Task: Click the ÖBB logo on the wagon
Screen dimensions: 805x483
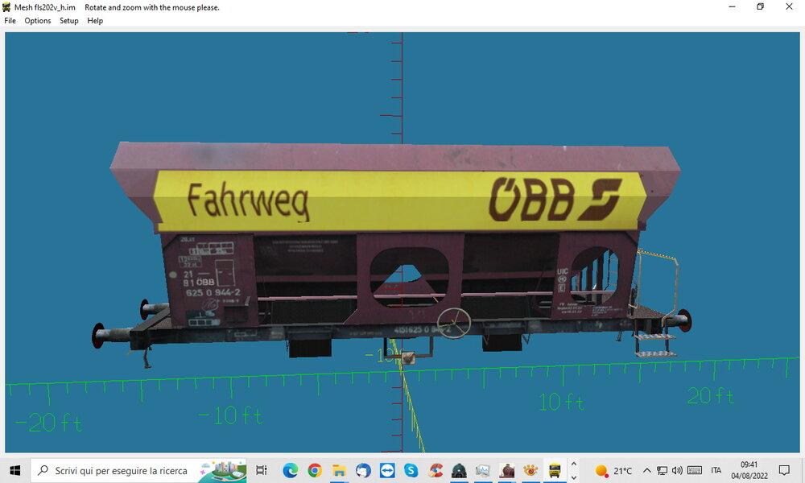Action: coord(555,199)
